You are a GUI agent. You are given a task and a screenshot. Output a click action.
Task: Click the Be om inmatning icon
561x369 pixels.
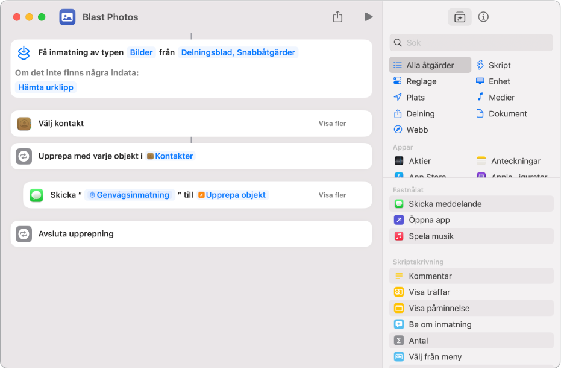point(398,324)
